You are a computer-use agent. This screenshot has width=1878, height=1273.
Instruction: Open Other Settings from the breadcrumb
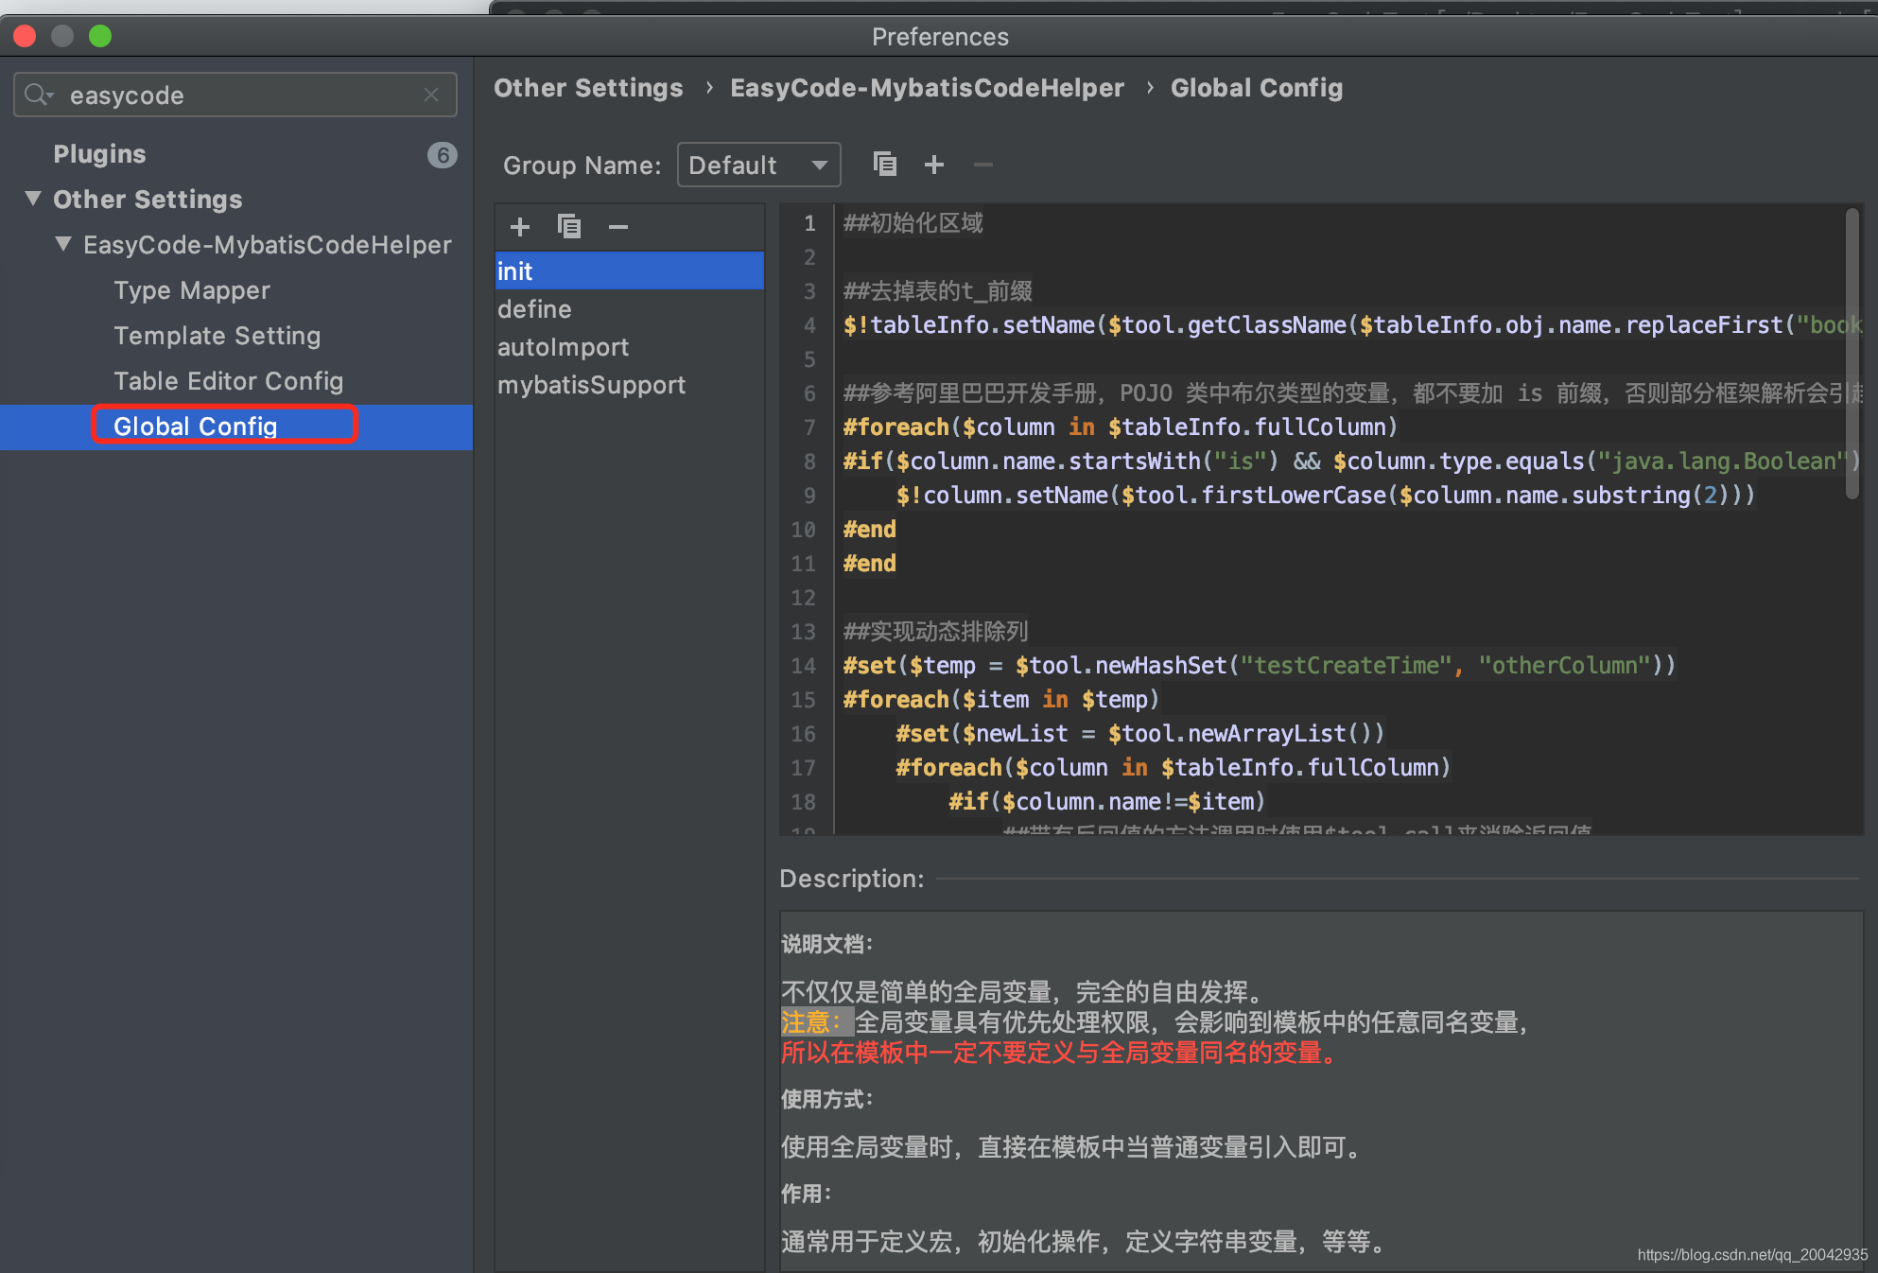coord(588,87)
